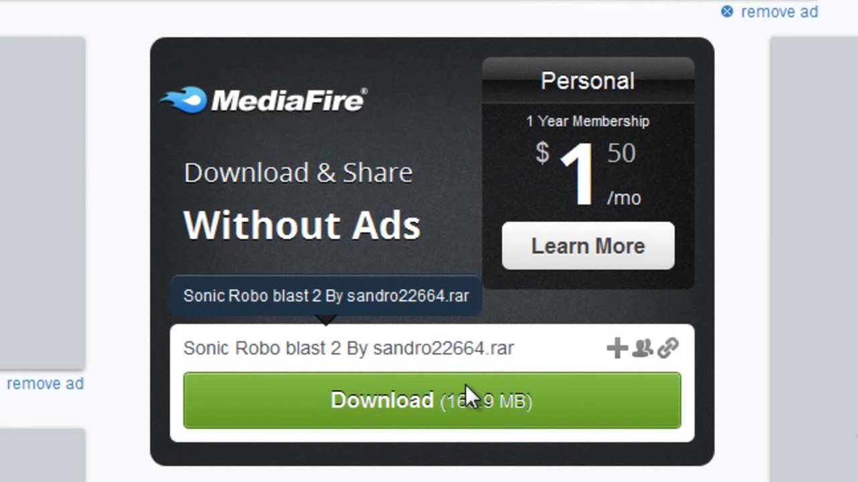This screenshot has width=858, height=482.
Task: Click the large price number 1
Action: point(577,174)
